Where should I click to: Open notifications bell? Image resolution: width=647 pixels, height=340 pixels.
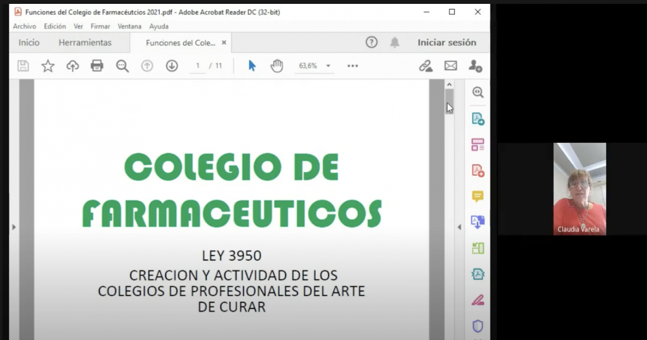[395, 42]
